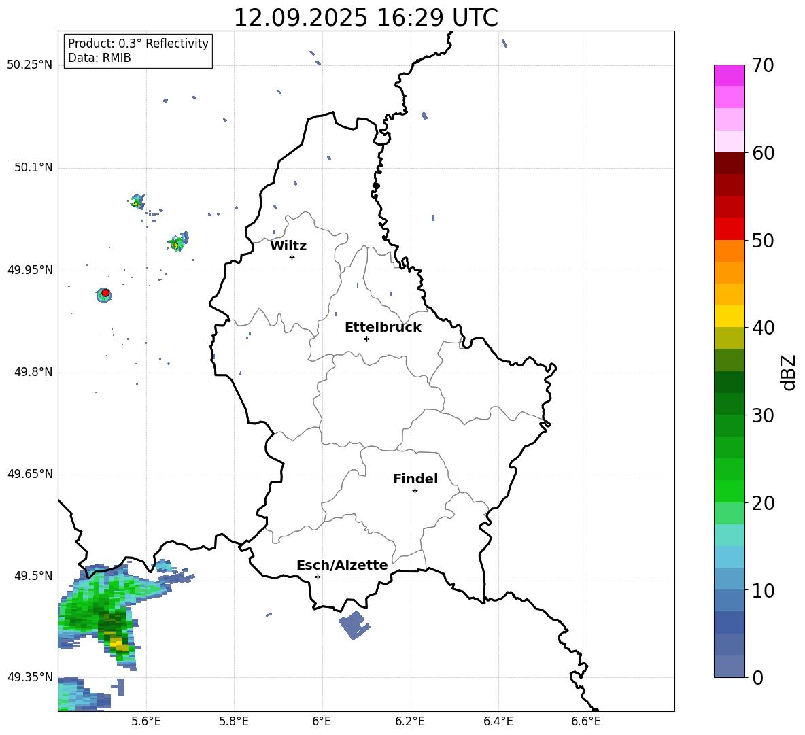Click the 49.8°N latitude label

(x=33, y=372)
